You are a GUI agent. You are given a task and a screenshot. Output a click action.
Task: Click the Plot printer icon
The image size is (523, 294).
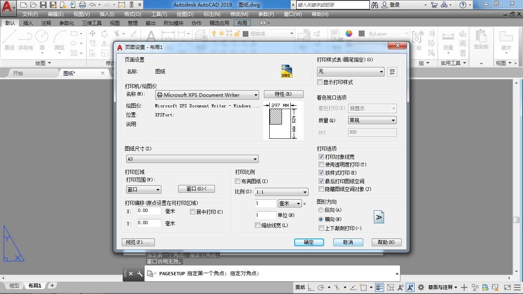(83, 5)
